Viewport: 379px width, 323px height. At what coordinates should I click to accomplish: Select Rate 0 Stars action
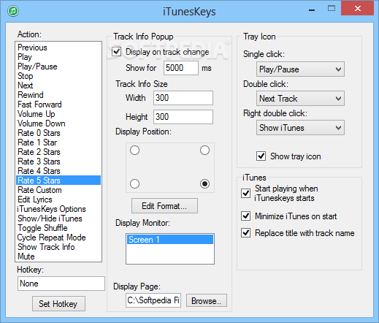point(58,133)
